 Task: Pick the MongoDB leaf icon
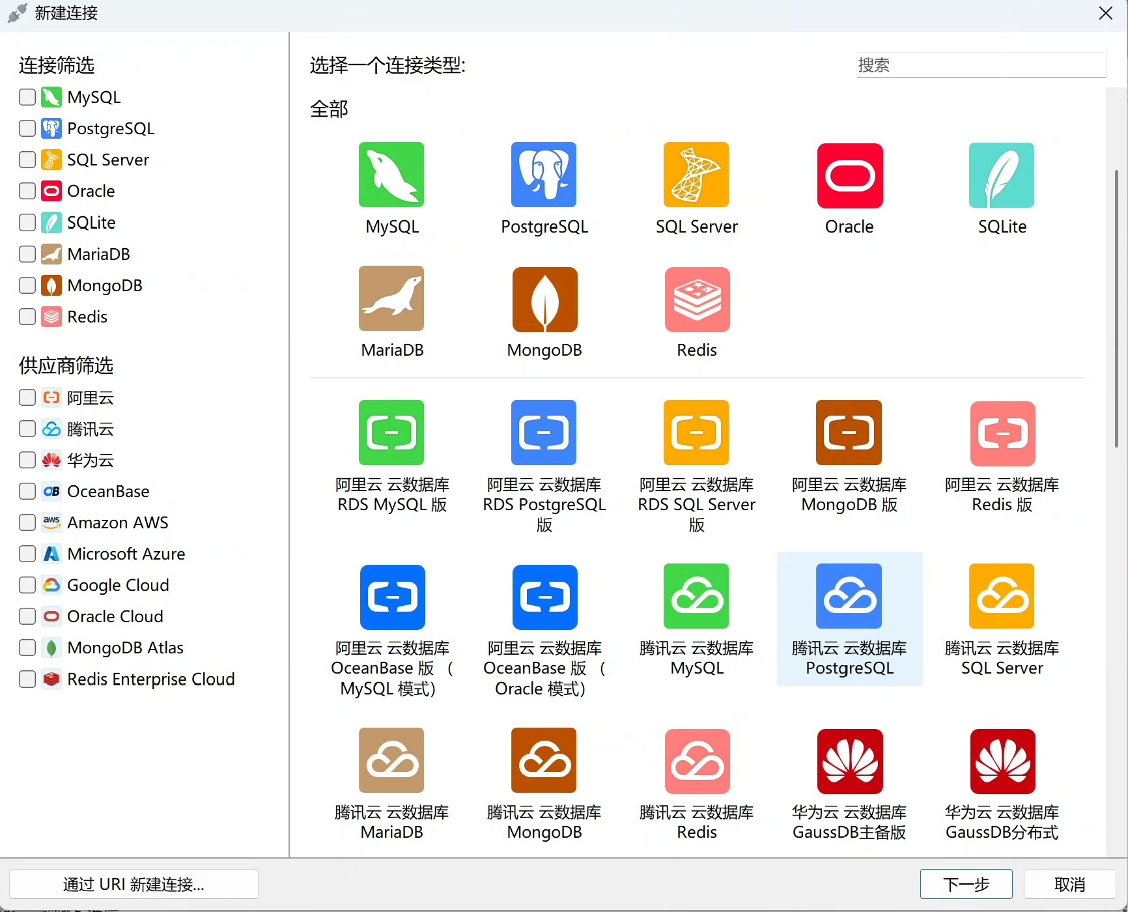coord(545,300)
